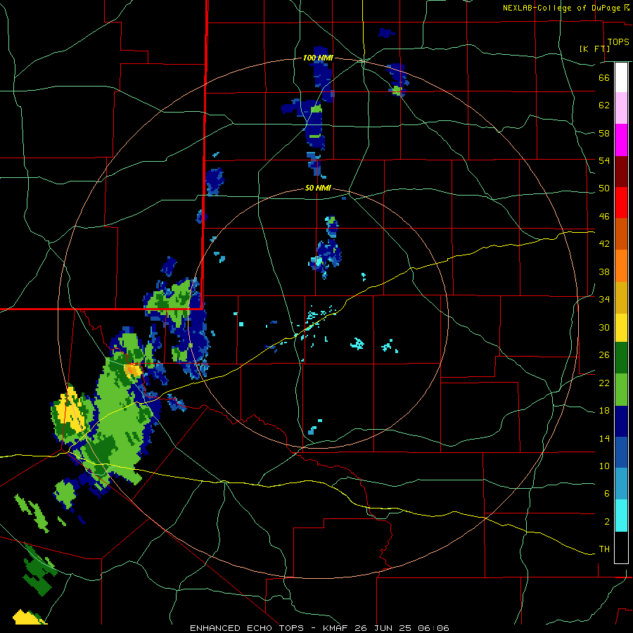The height and width of the screenshot is (633, 633).
Task: Click the black TH legend swatch
Action: 621,547
